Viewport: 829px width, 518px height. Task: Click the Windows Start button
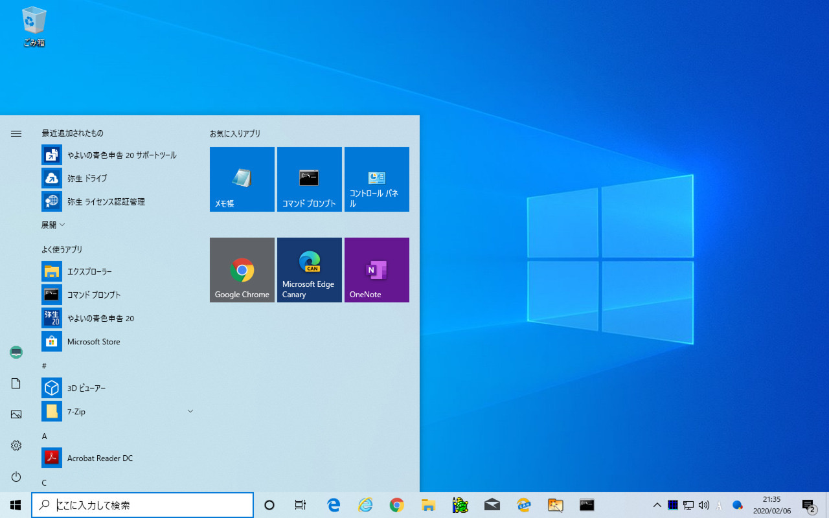(x=16, y=505)
